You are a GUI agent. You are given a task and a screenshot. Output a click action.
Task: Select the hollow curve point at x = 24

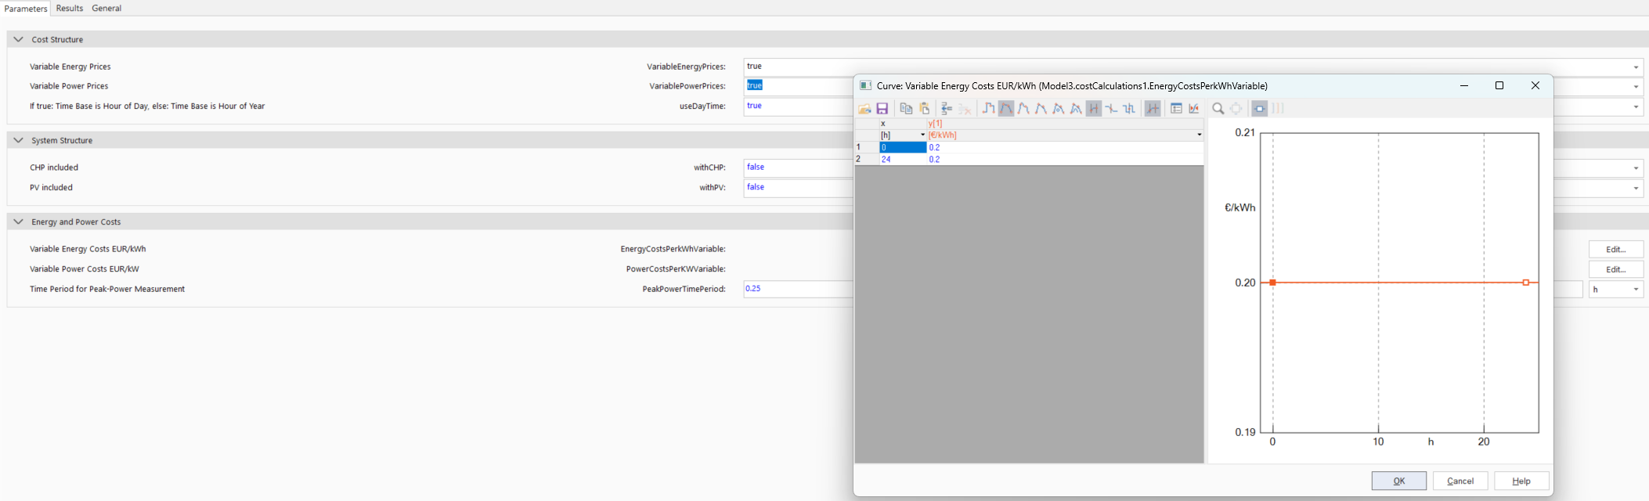1526,283
